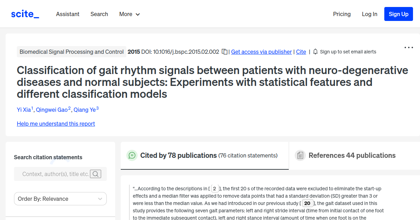This screenshot has height=220, width=420.
Task: Switch to the References 44 publications tab
Action: pyautogui.click(x=352, y=155)
